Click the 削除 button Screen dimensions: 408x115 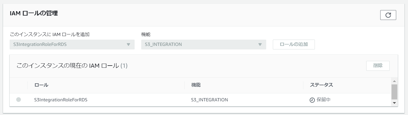(x=378, y=66)
